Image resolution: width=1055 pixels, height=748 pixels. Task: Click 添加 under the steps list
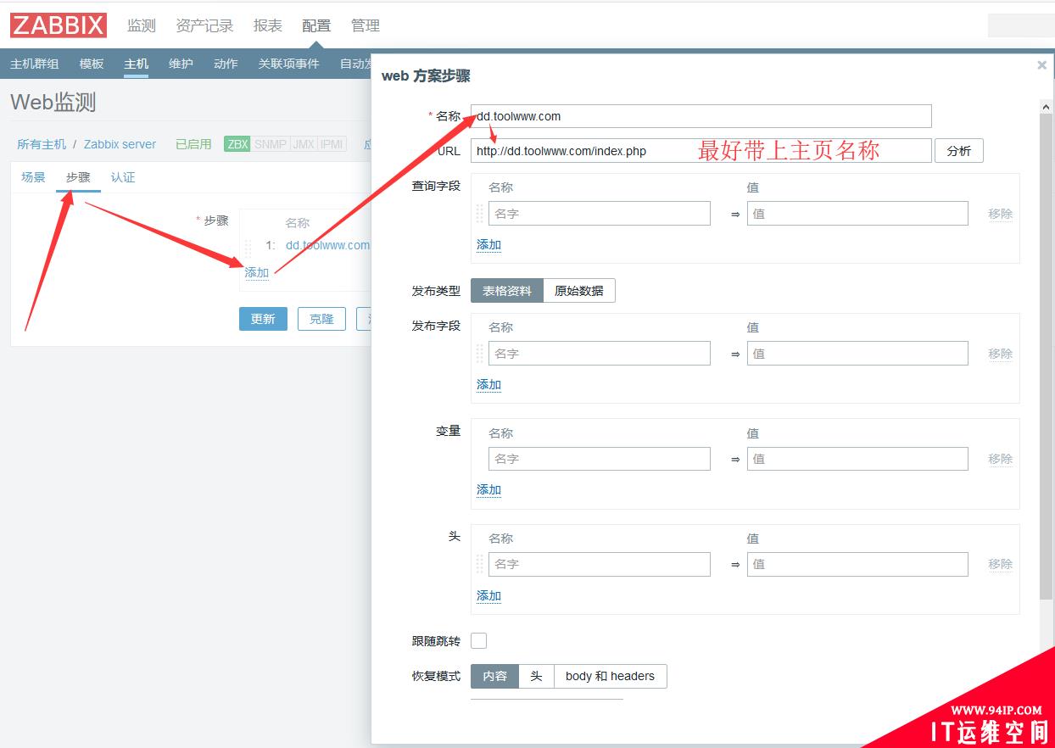coord(257,272)
